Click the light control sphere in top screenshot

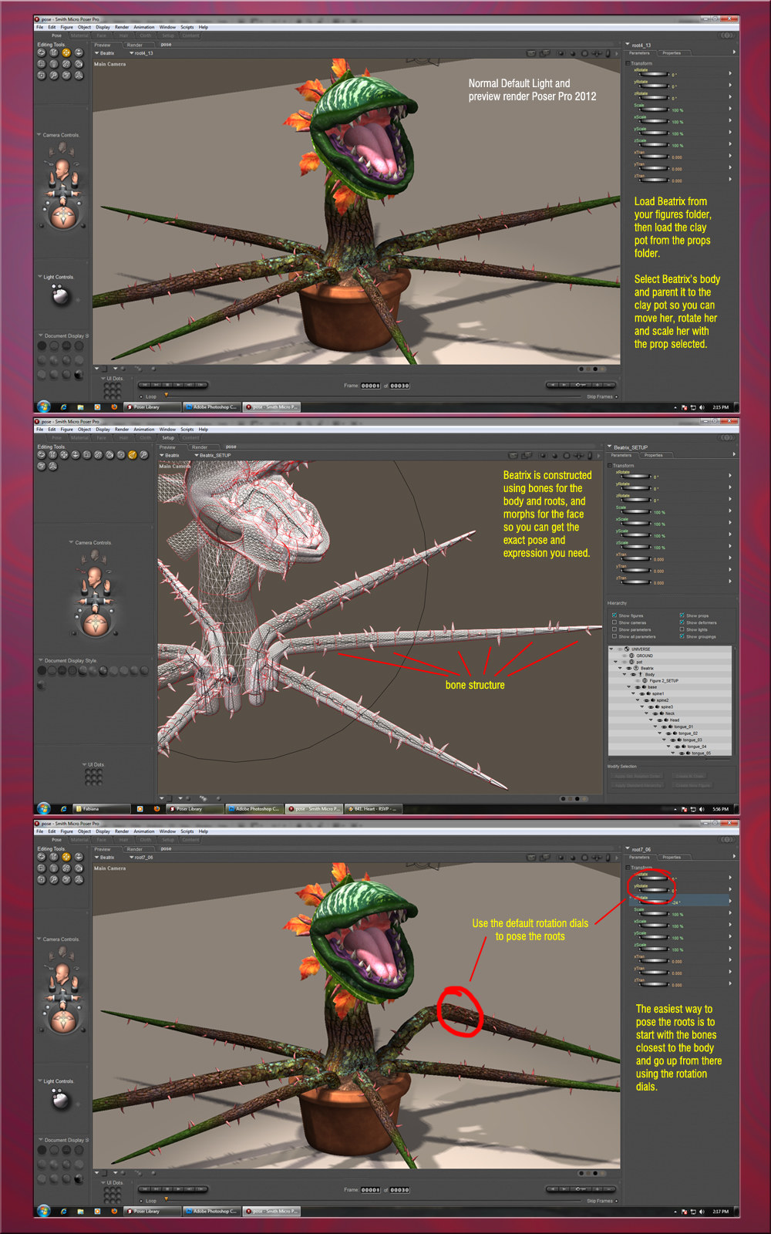60,295
